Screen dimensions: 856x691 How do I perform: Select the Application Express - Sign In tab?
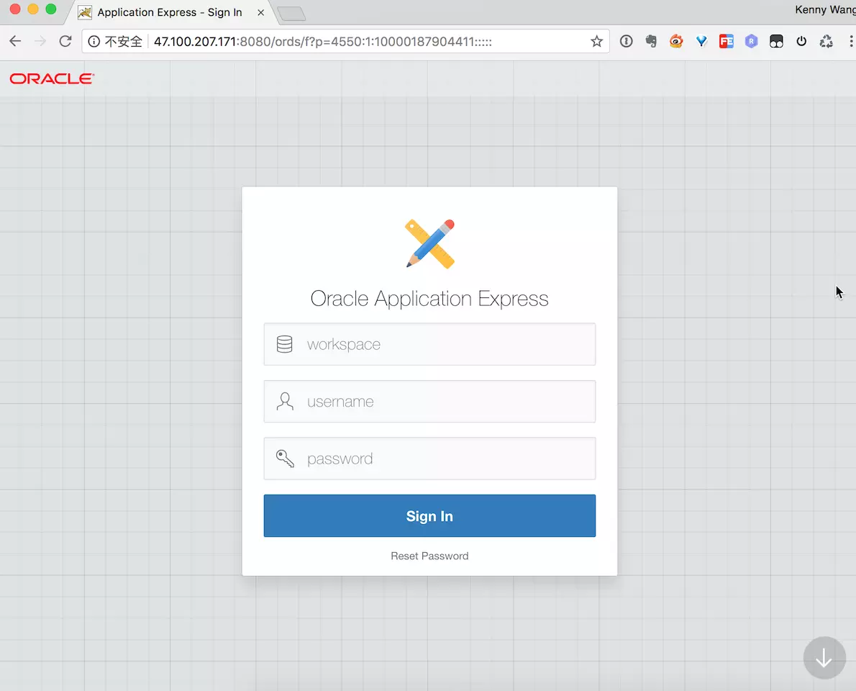click(x=169, y=12)
